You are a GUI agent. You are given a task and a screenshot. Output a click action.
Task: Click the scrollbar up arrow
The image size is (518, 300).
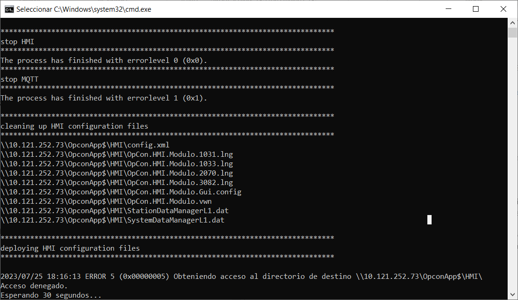[513, 23]
